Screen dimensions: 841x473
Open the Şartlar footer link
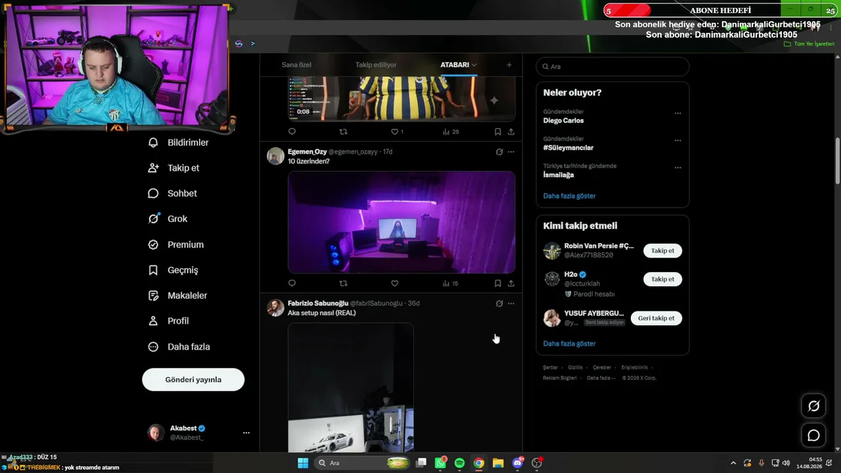pos(550,368)
